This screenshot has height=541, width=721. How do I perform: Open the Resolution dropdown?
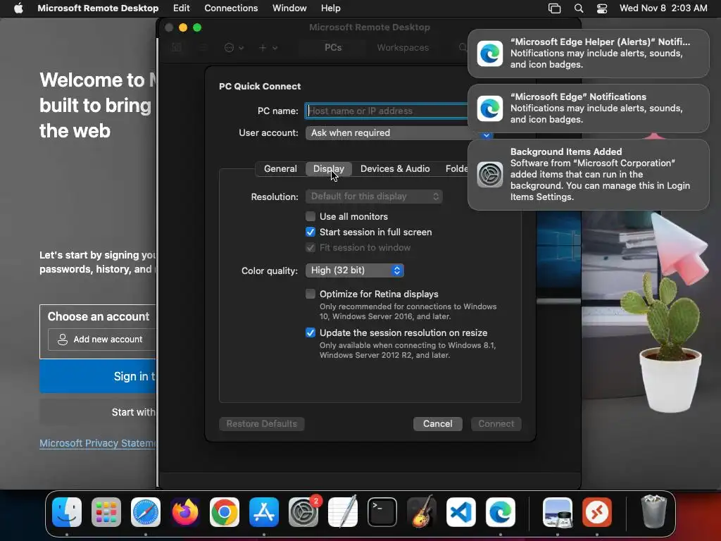(x=374, y=197)
